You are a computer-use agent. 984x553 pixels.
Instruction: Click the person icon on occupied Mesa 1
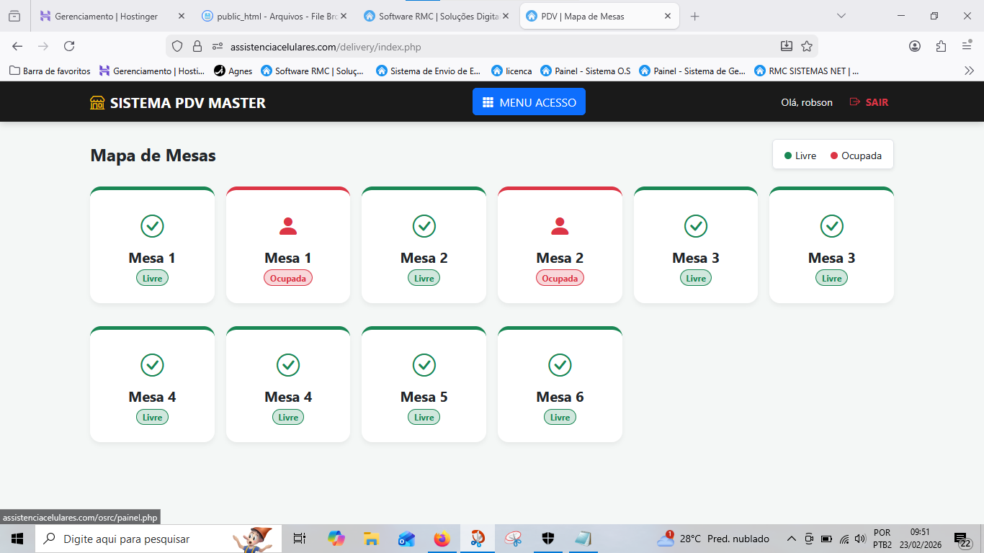click(x=288, y=226)
